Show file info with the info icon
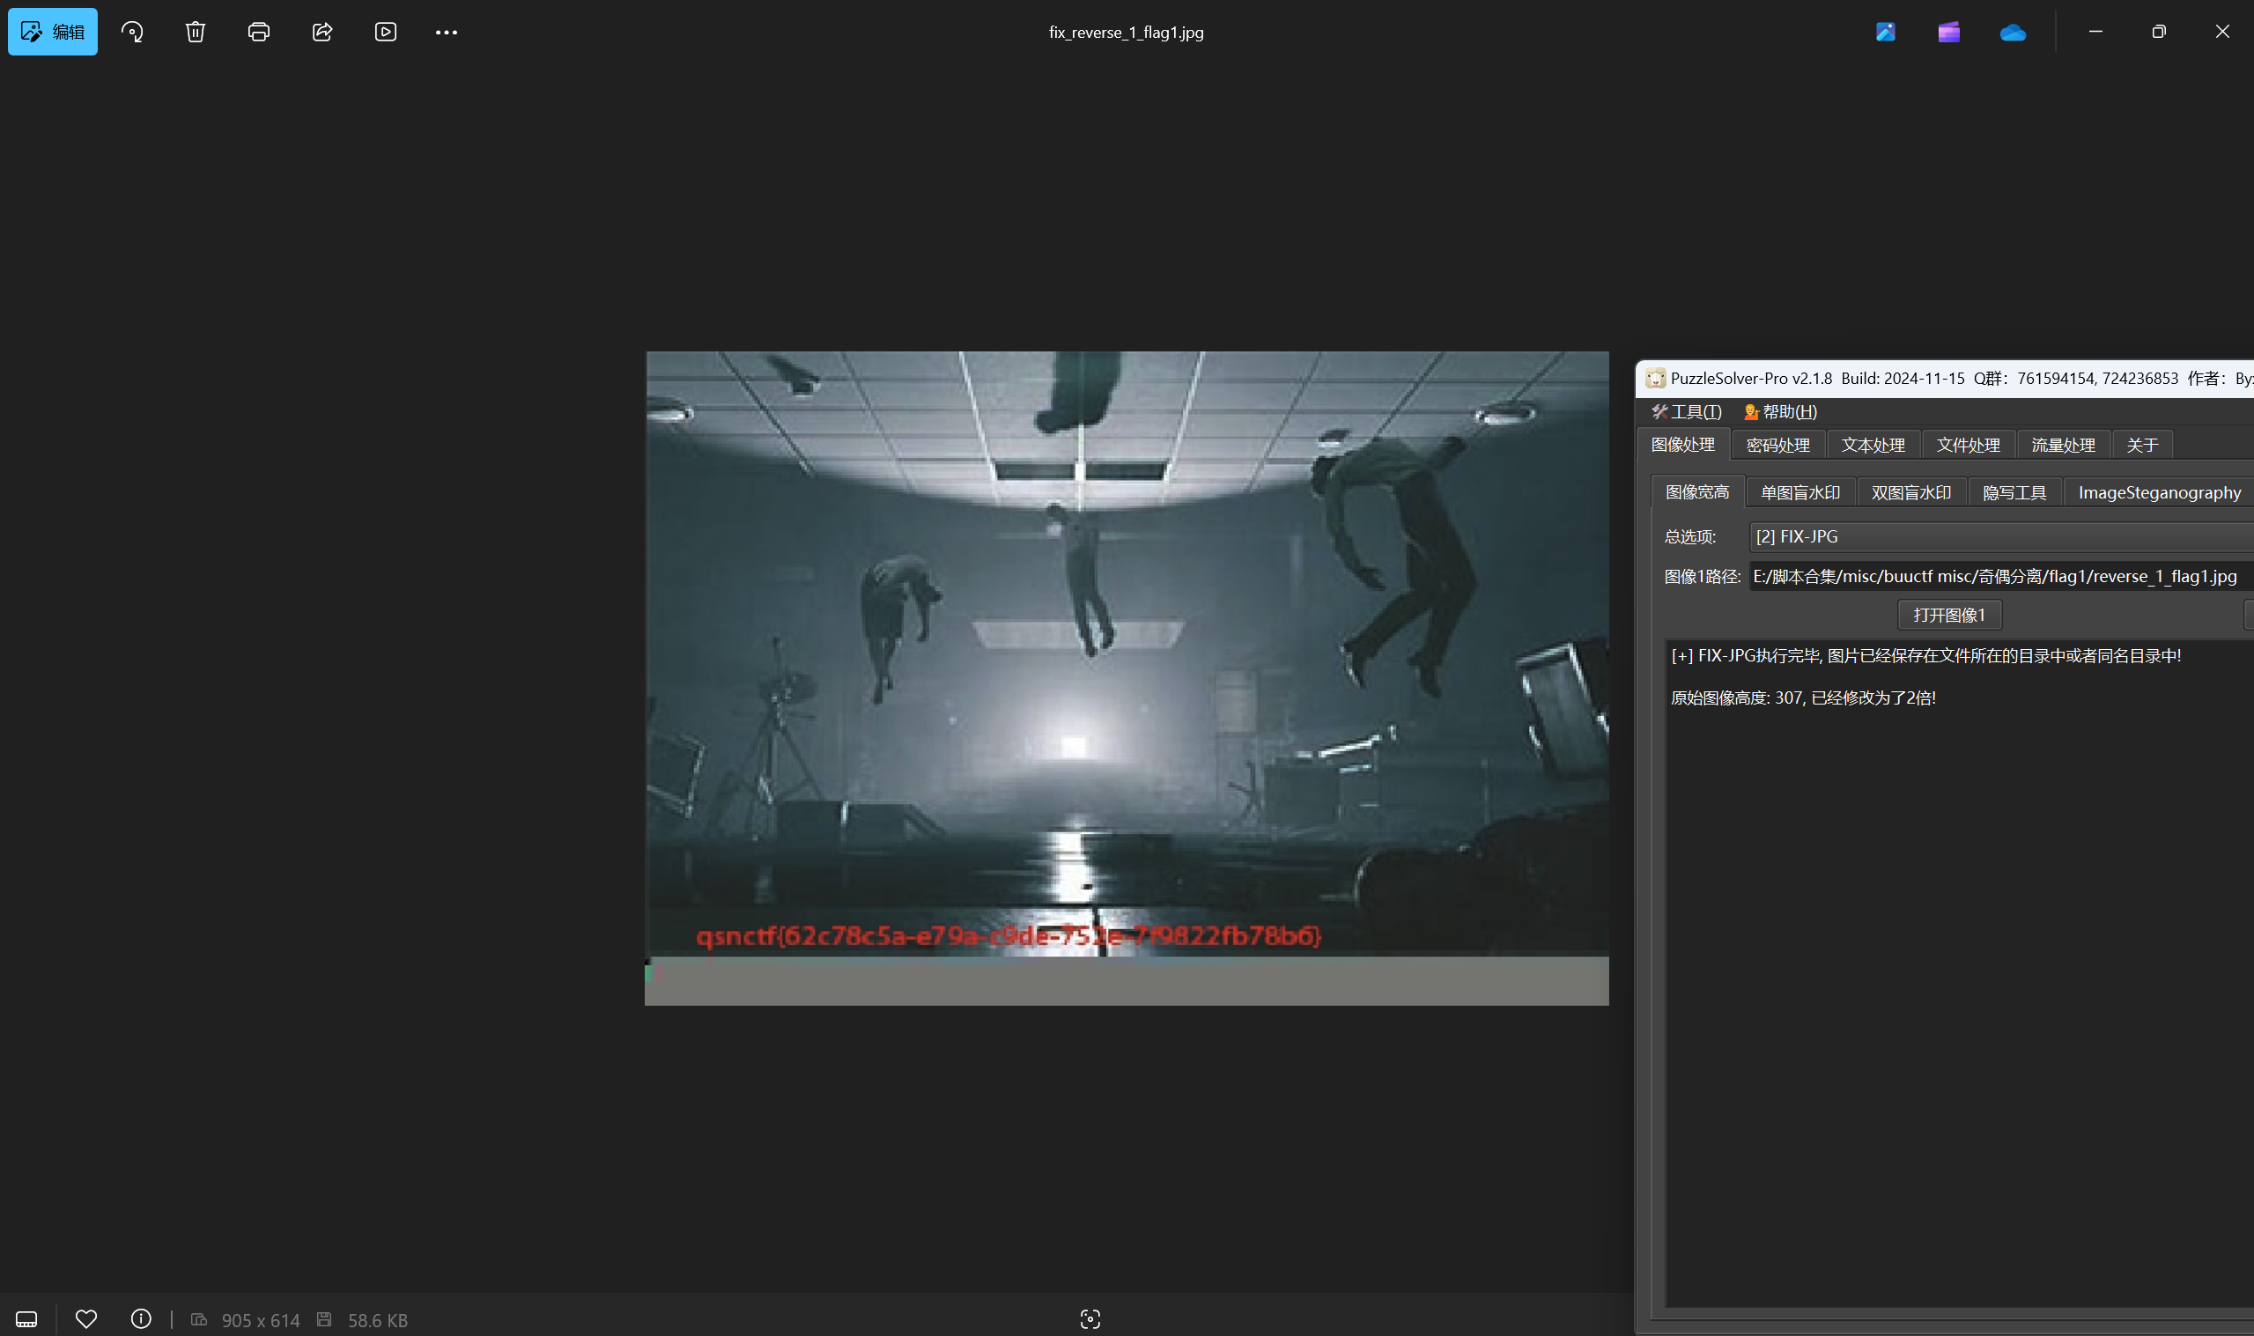Image resolution: width=2254 pixels, height=1336 pixels. [140, 1319]
